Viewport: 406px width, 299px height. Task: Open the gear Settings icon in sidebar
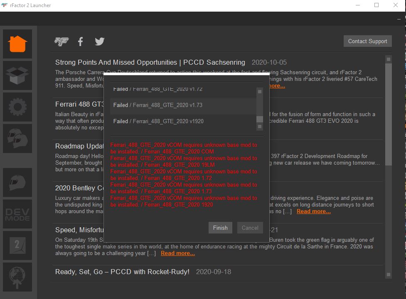tap(17, 107)
